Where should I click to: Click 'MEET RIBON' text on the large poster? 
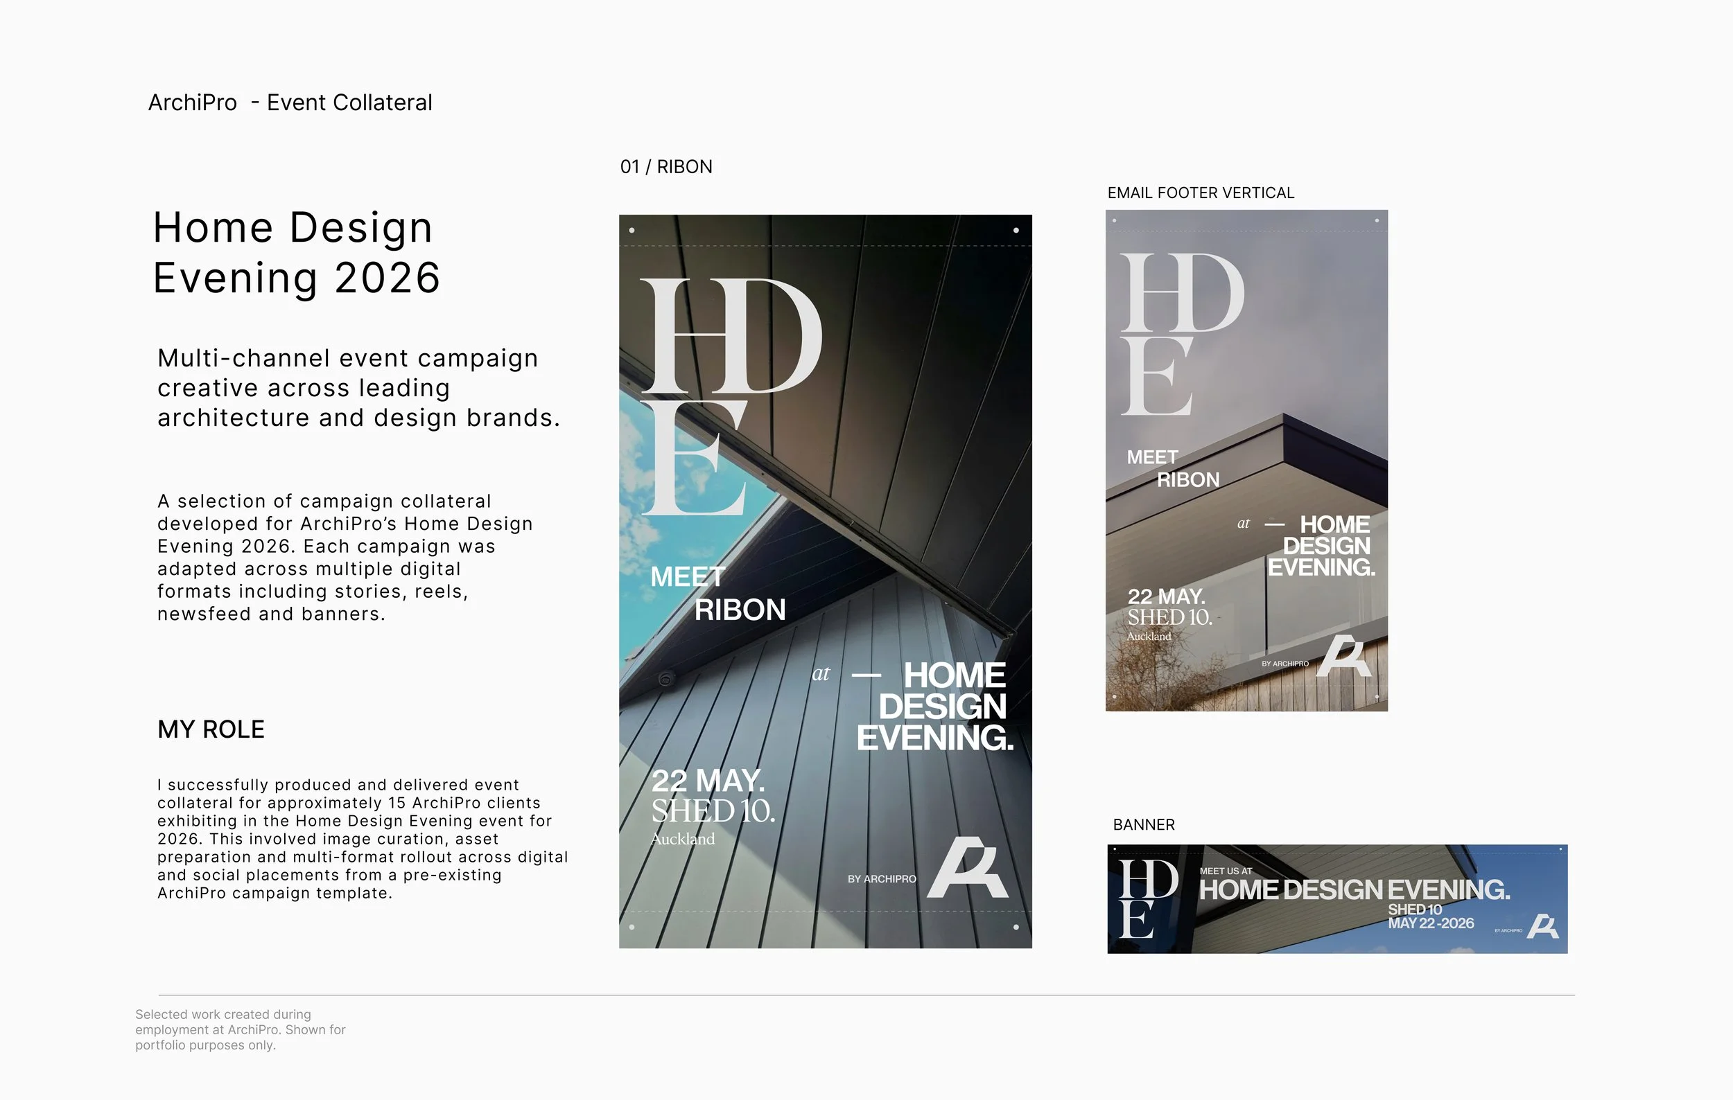click(717, 593)
